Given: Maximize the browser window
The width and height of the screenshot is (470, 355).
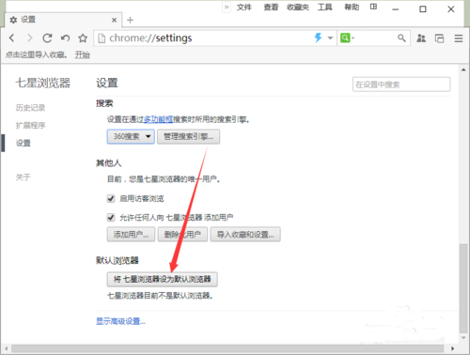Looking at the screenshot, I should [x=423, y=9].
